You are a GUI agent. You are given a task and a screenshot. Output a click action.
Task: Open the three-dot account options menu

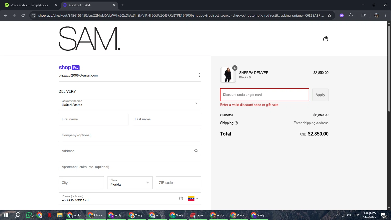pos(199,75)
